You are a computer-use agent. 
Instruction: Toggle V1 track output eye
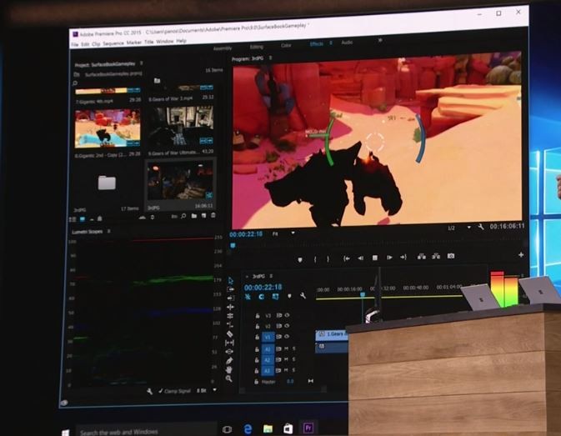287,337
